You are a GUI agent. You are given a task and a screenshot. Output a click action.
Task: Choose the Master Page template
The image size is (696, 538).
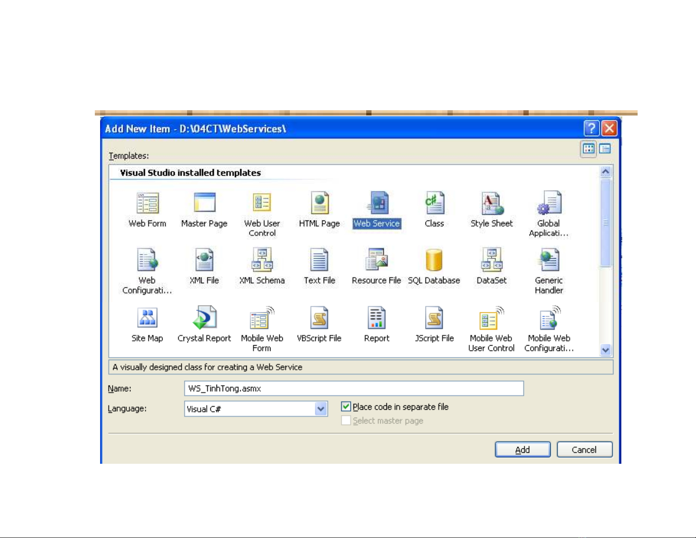pos(204,204)
